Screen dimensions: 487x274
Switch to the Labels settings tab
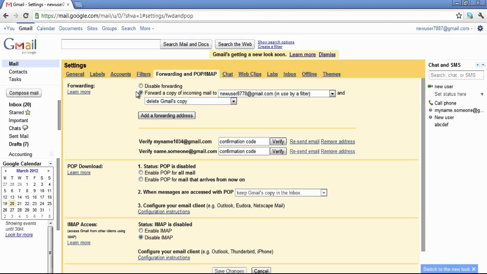[97, 74]
